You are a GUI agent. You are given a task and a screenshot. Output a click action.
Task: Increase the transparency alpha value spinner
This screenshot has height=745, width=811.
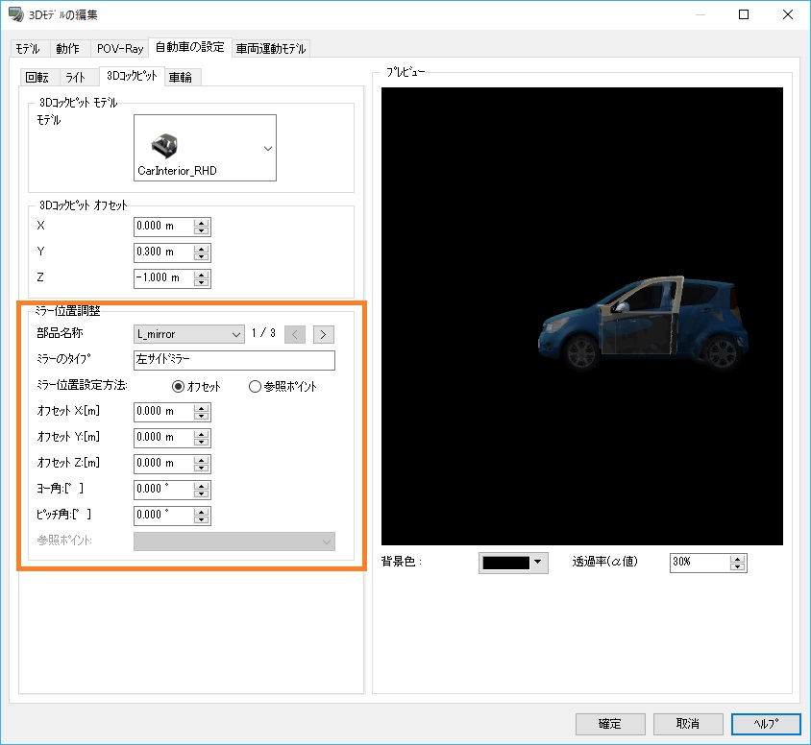[737, 558]
